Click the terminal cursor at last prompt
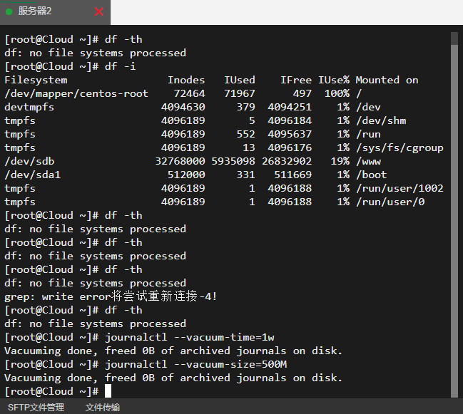This screenshot has height=414, width=463. click(108, 391)
